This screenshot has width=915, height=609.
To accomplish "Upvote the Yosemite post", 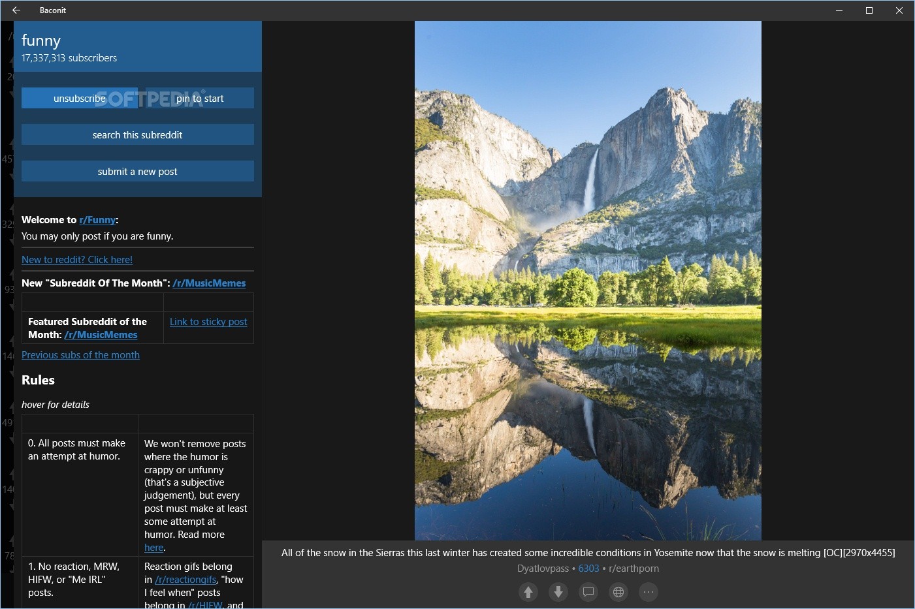I will (528, 592).
